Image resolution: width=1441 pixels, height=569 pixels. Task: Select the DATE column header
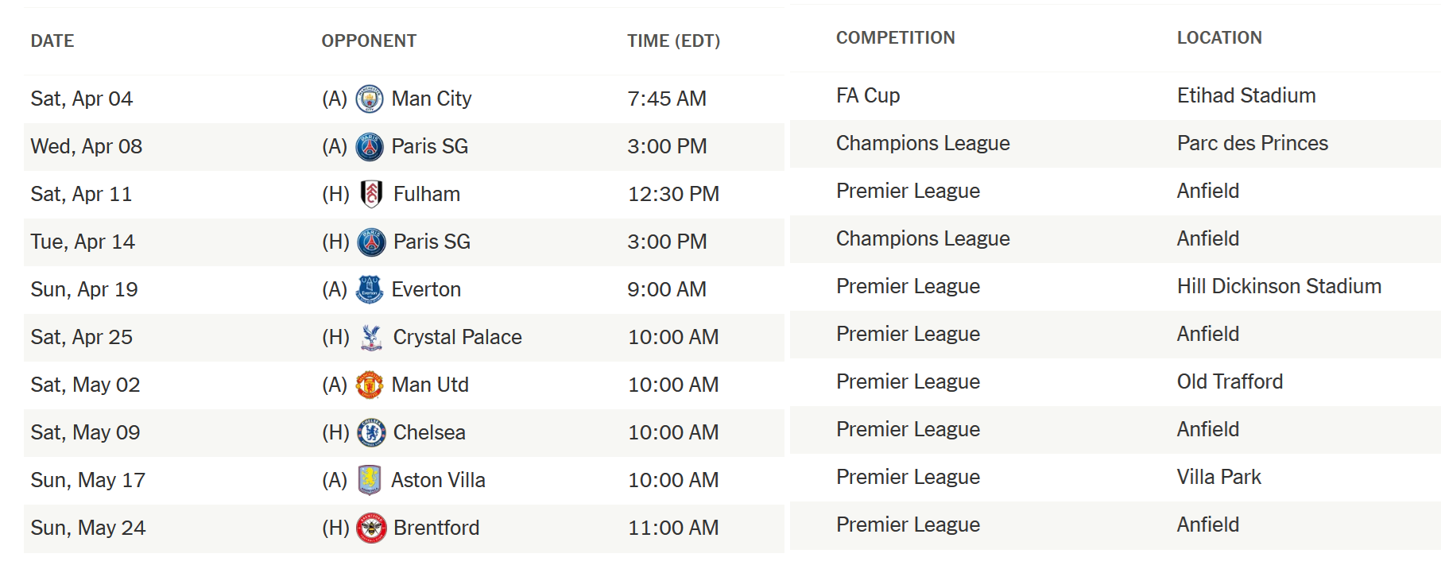[x=52, y=41]
